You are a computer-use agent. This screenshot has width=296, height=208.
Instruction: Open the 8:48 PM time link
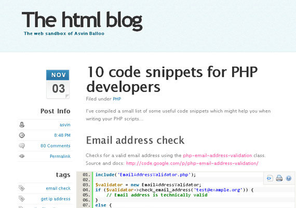(62, 135)
